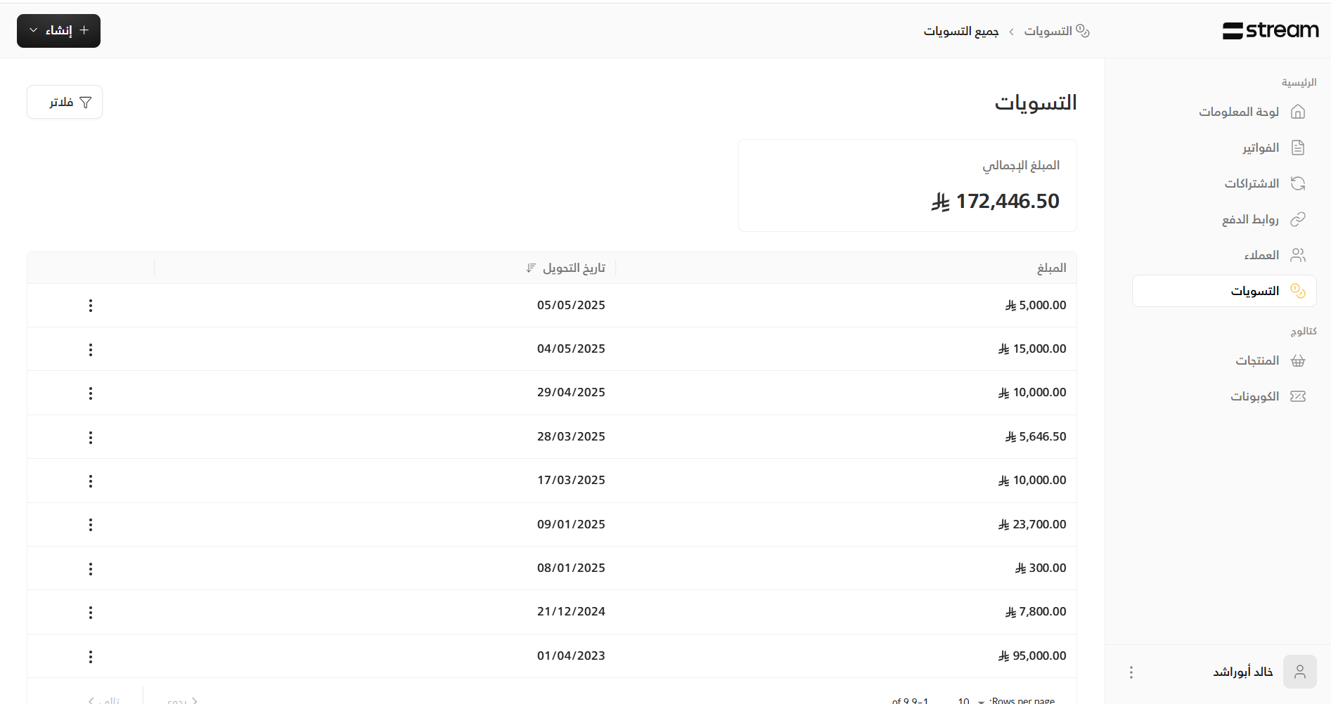Click the Payment Links (روابط الدفع) chain icon
The image size is (1331, 704).
point(1297,219)
